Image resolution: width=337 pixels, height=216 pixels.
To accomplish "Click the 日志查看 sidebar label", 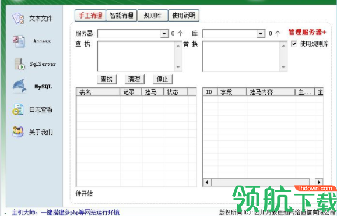I will pos(41,109).
